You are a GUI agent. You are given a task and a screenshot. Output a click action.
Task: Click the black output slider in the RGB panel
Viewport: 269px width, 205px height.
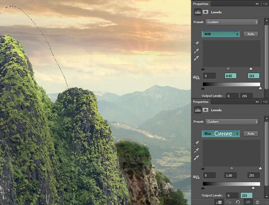point(203,89)
